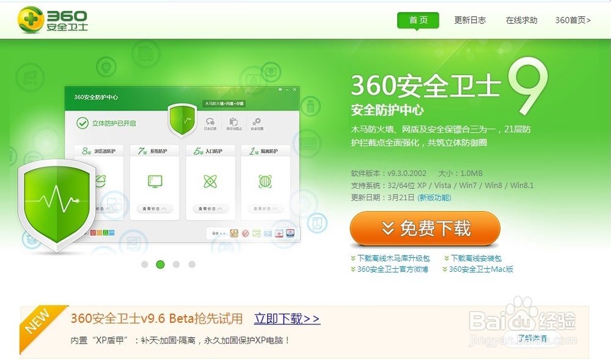Click the 隔离防护 card header

pos(265,151)
